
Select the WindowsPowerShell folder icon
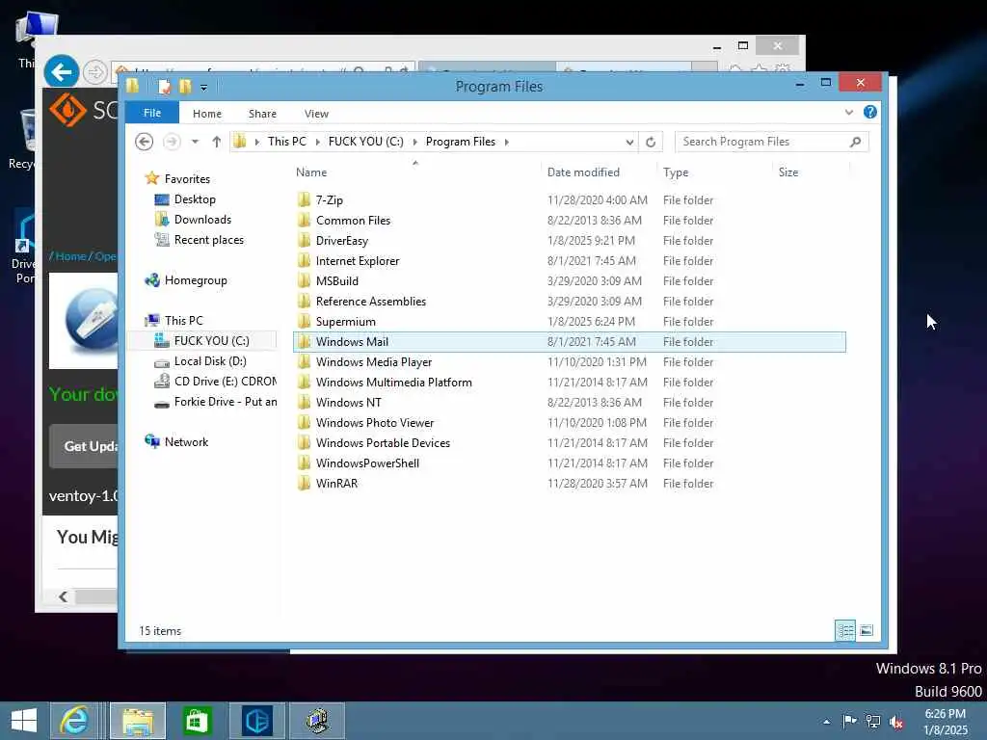tap(304, 463)
